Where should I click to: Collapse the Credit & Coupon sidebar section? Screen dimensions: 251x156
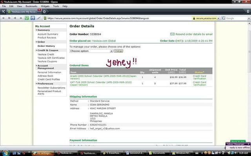[36, 50]
